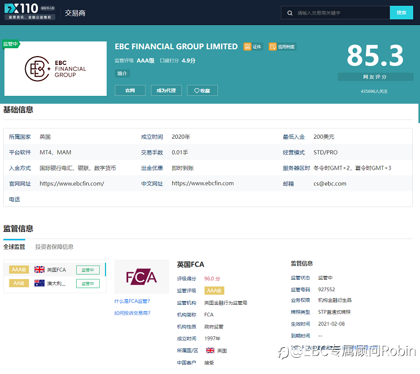Click the 交易手数 value 0.01手

coord(180,152)
